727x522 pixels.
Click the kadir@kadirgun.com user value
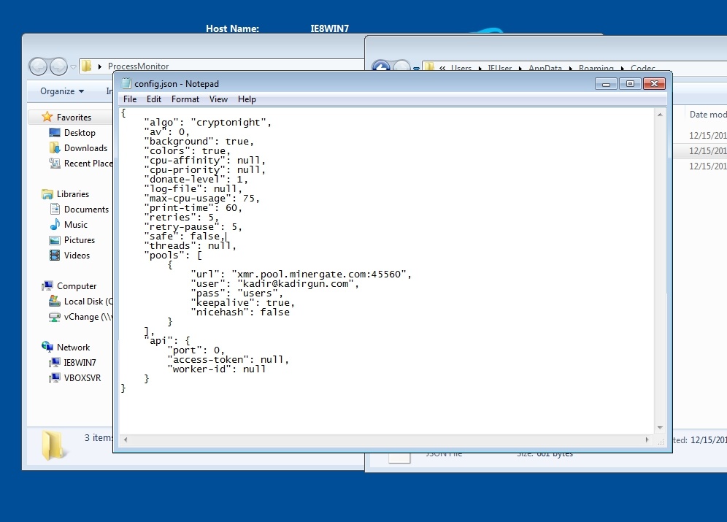(296, 283)
